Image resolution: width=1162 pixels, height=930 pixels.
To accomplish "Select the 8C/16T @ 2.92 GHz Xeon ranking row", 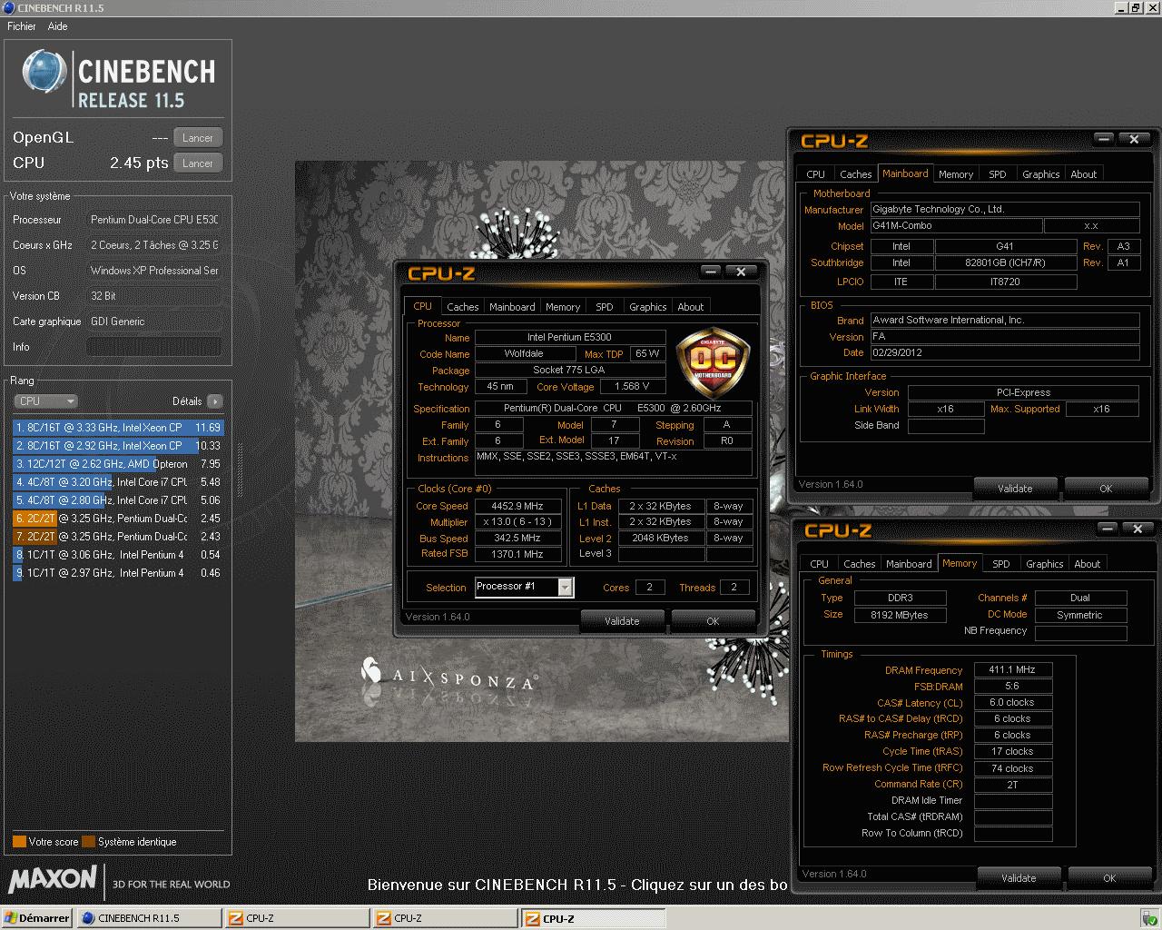I will point(118,445).
